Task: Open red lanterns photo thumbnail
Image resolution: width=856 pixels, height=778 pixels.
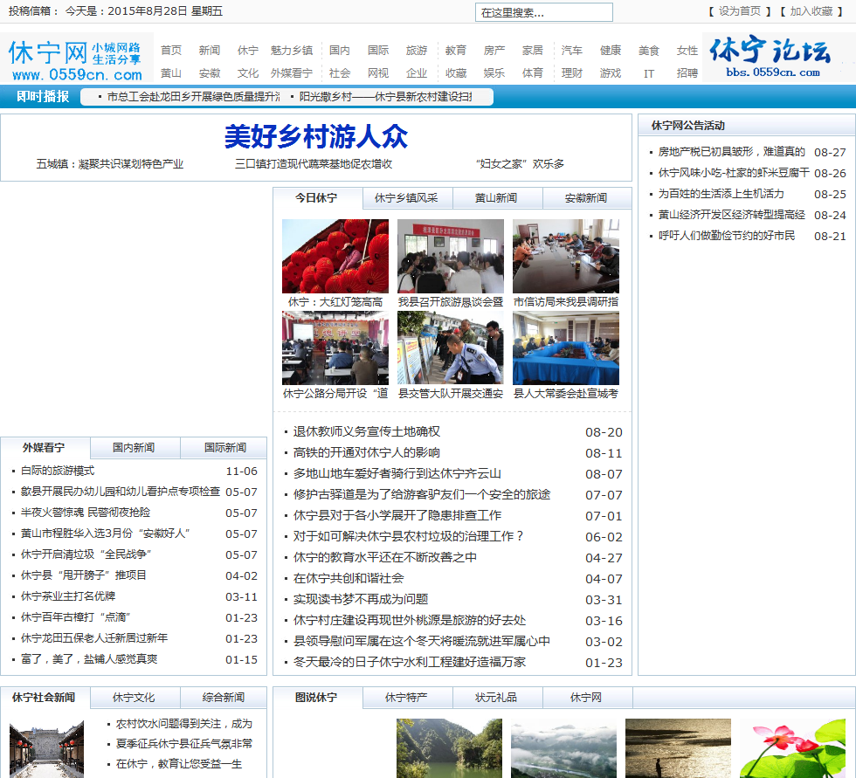Action: [x=335, y=257]
